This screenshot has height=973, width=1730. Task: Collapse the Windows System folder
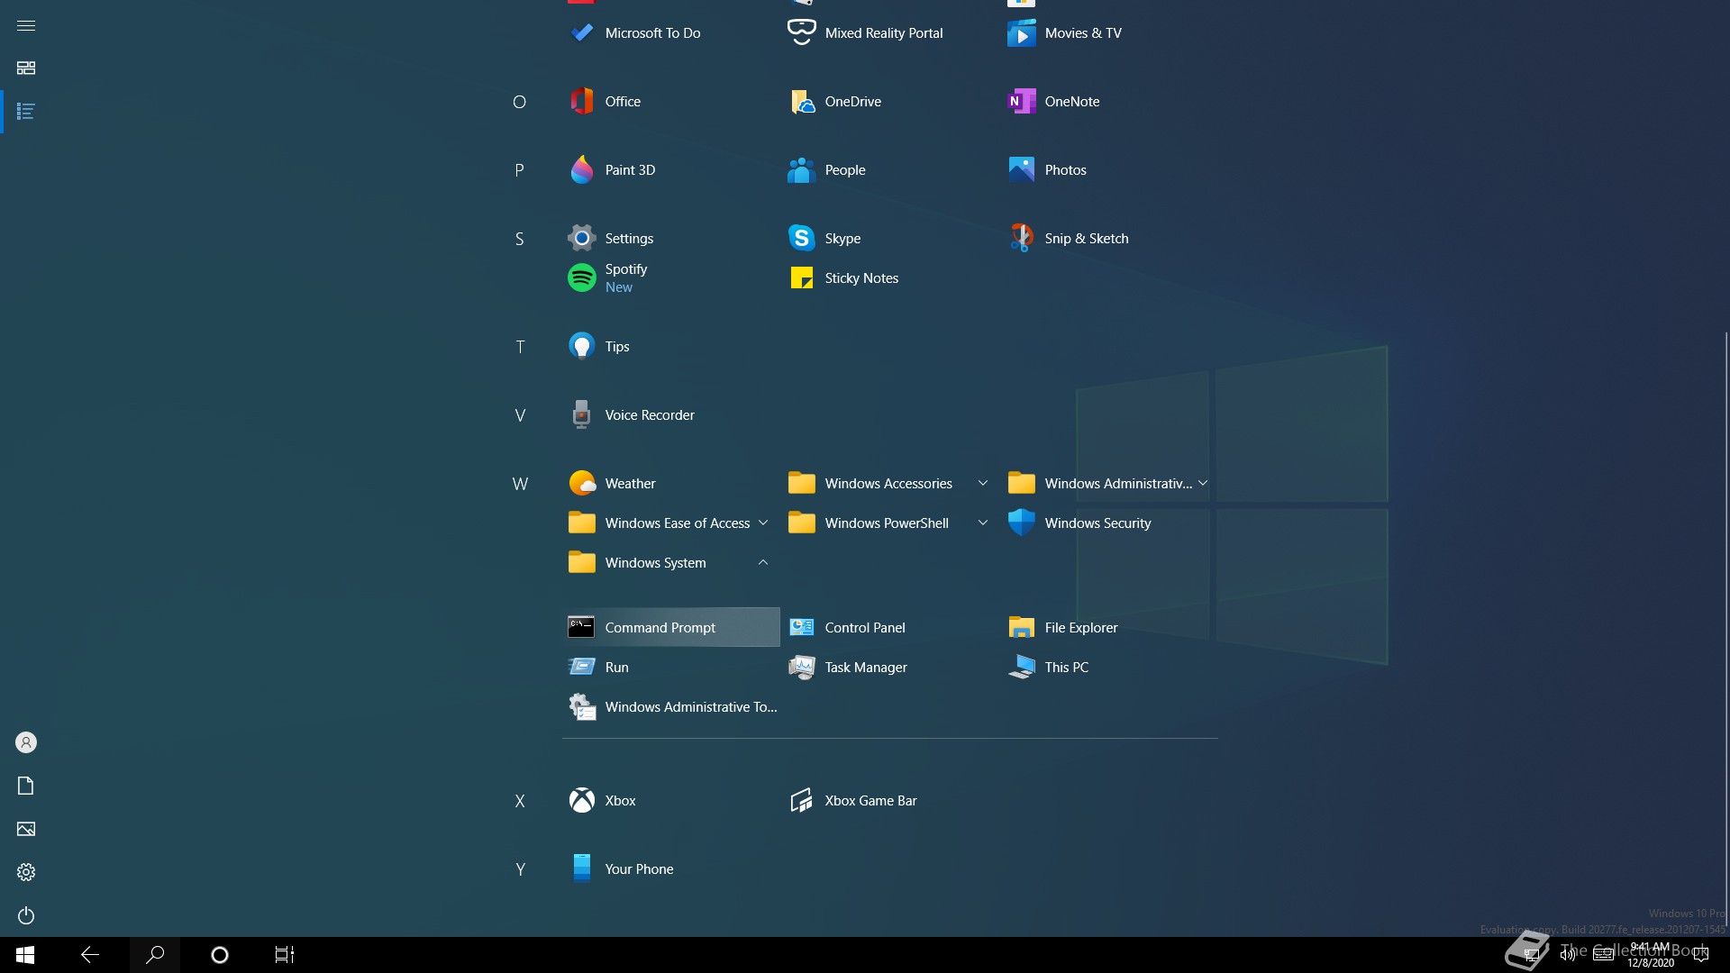tap(670, 563)
